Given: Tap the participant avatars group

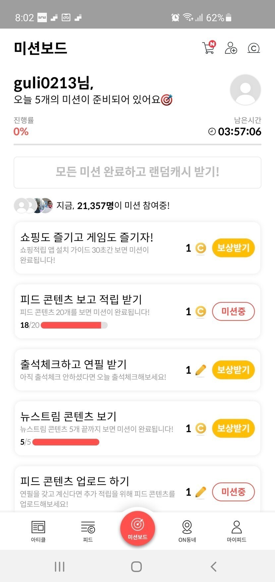Looking at the screenshot, I should [x=33, y=206].
